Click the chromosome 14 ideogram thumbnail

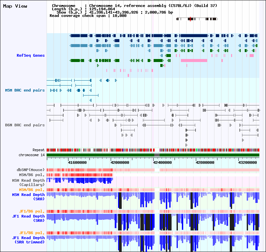coord(197,19)
